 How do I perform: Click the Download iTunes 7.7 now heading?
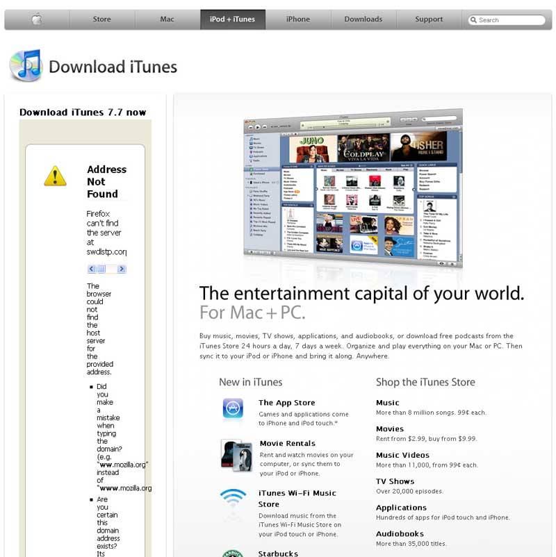pyautogui.click(x=83, y=113)
